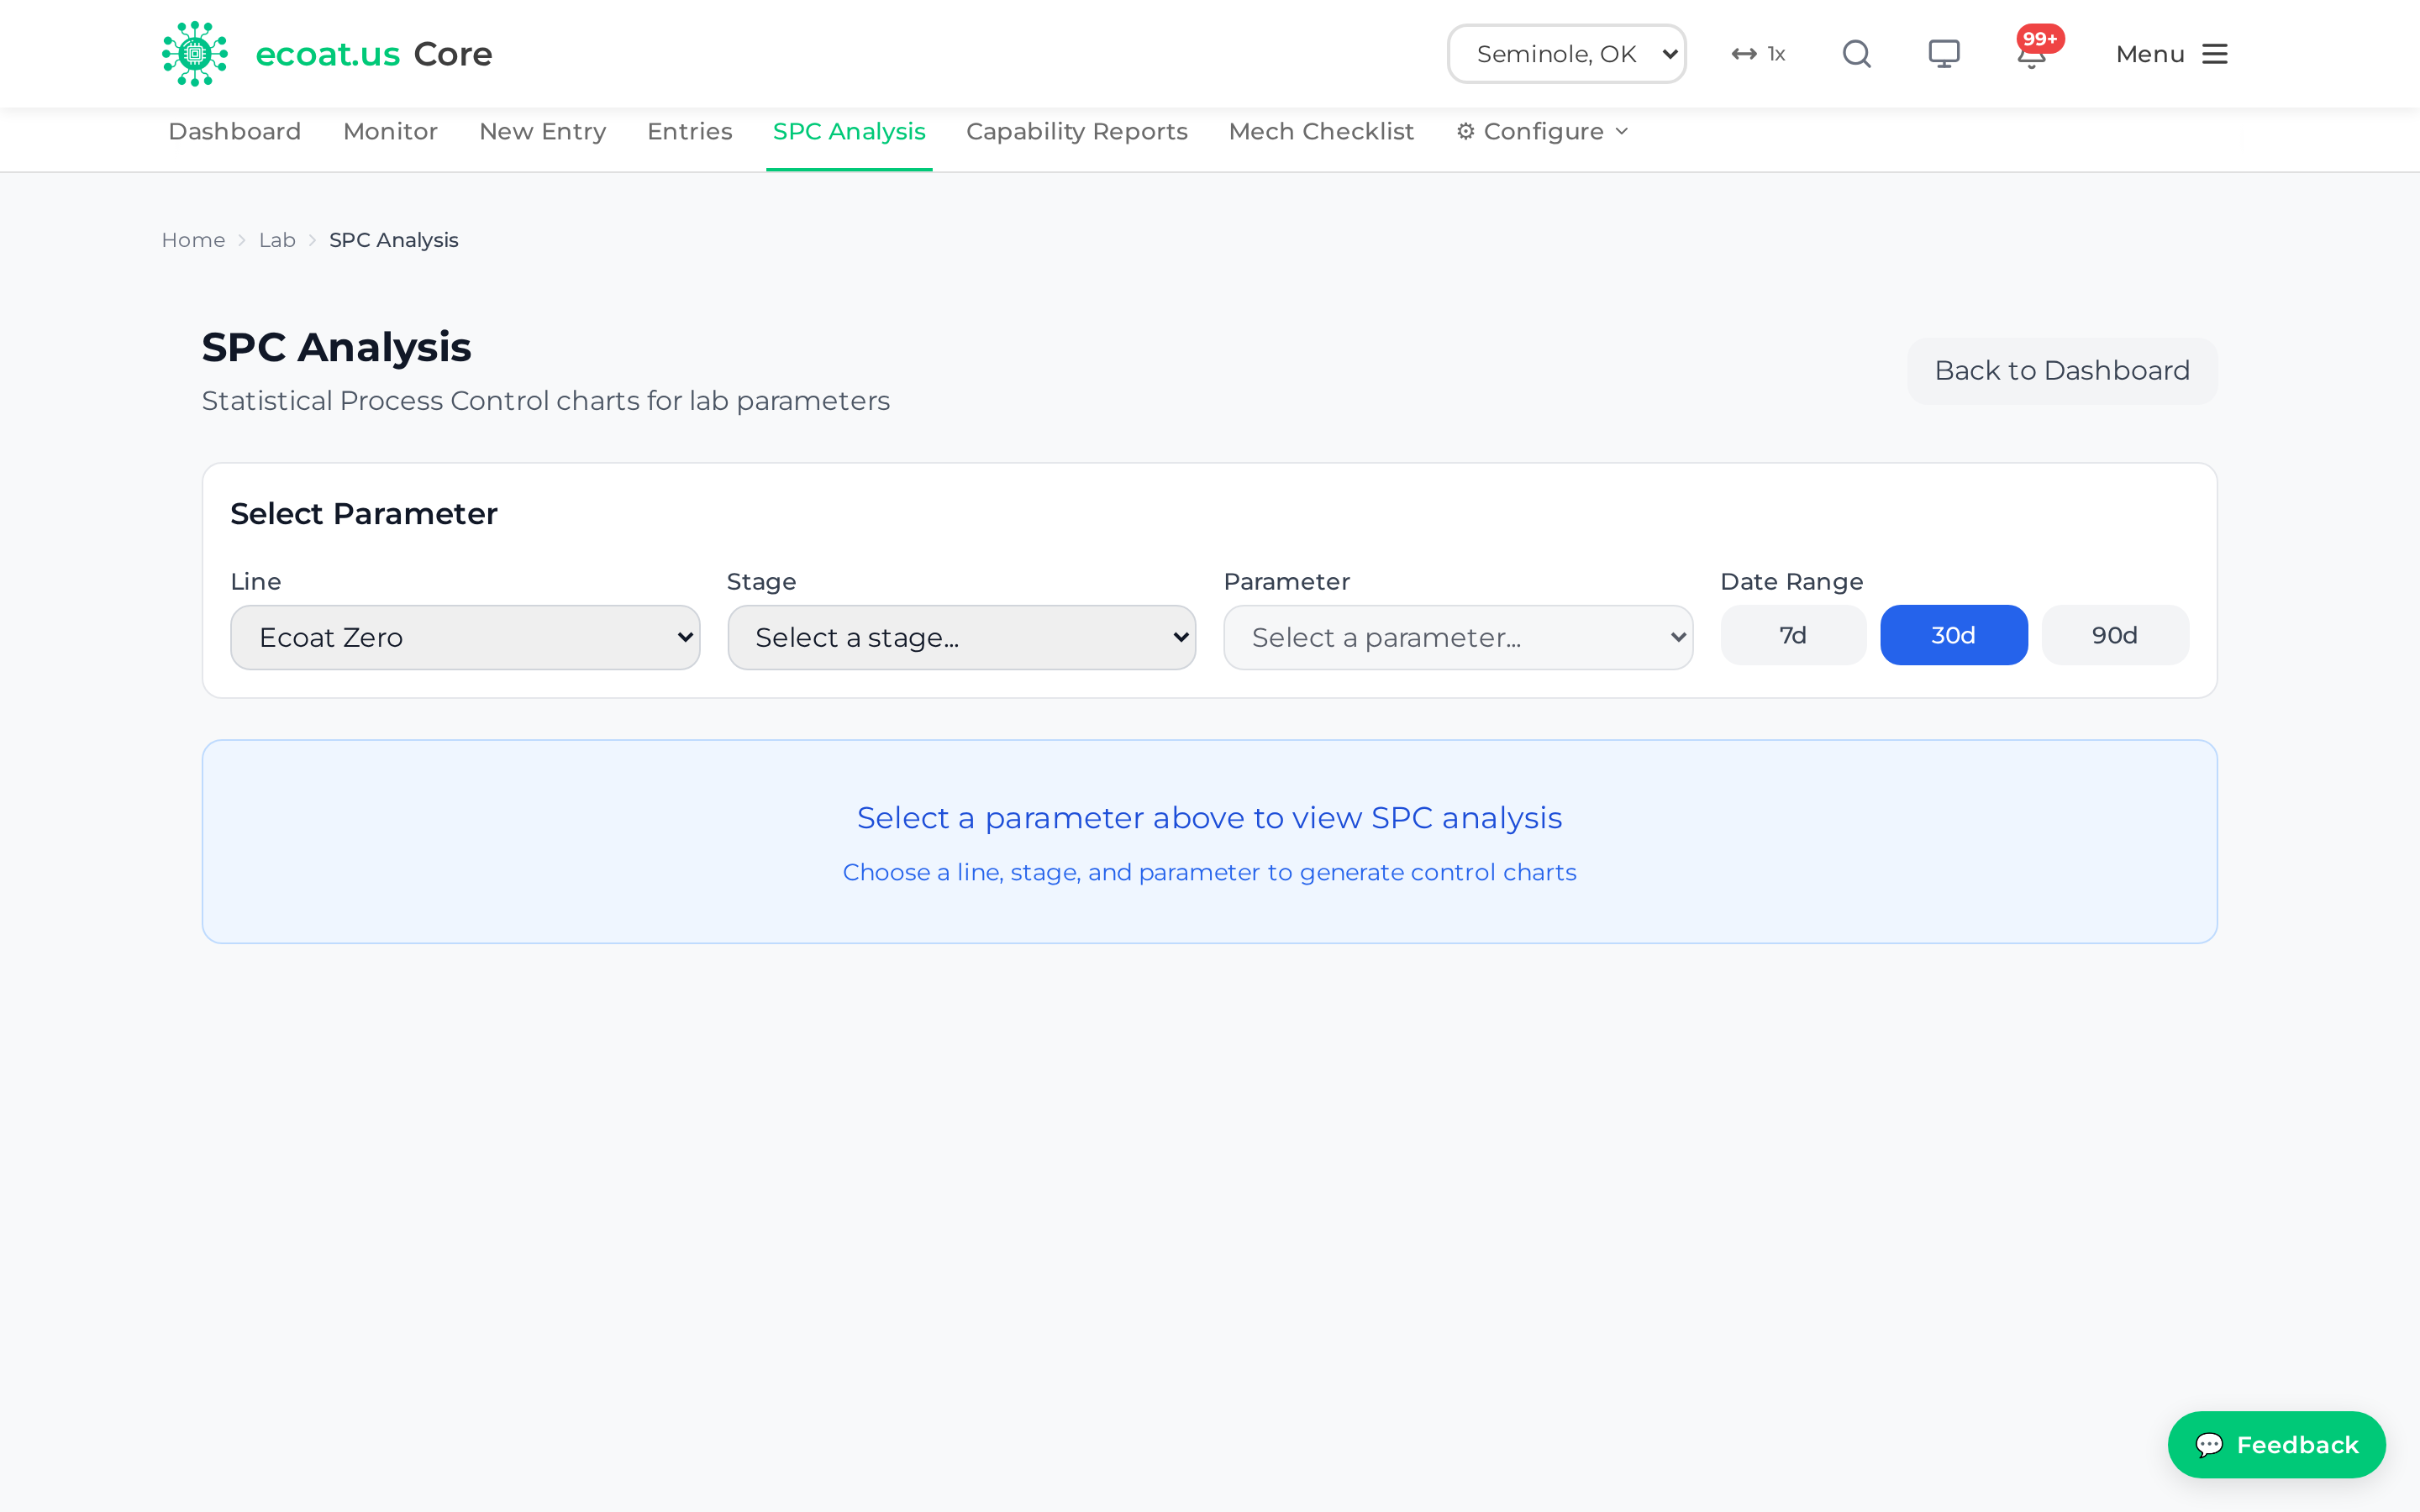Click Back to Dashboard button
This screenshot has height=1512, width=2420.
click(2061, 371)
